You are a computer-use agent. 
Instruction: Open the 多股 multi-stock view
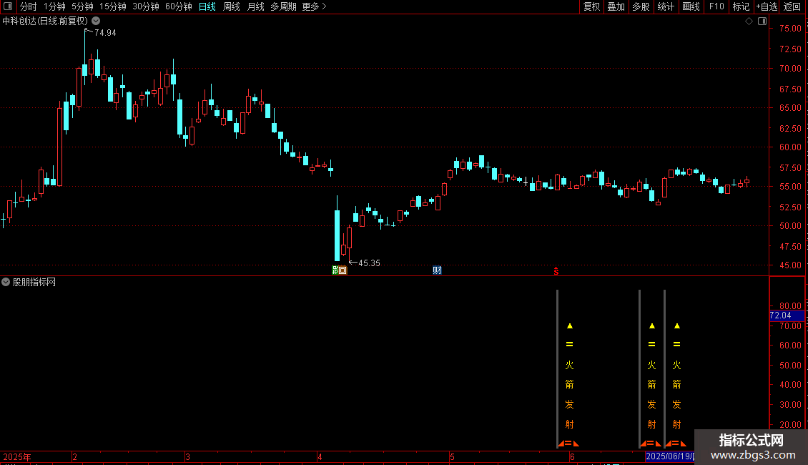(x=641, y=6)
